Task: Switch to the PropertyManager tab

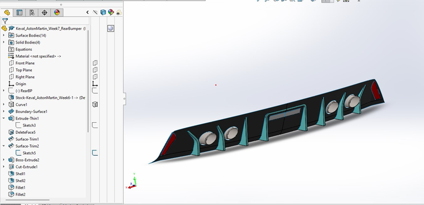Action: [20, 12]
